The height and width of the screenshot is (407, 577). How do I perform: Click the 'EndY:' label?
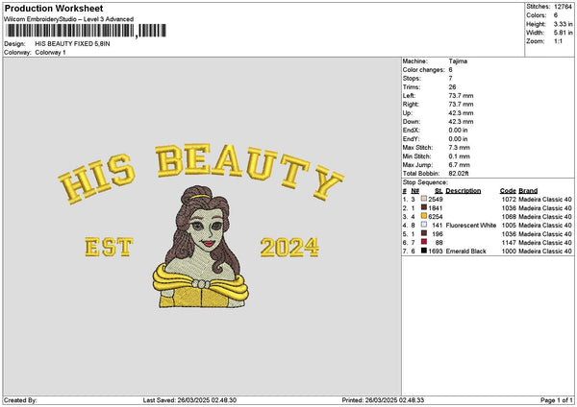tap(411, 139)
